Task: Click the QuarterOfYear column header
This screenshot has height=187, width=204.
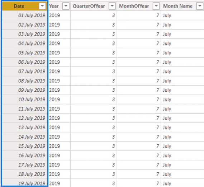Action: (94, 6)
